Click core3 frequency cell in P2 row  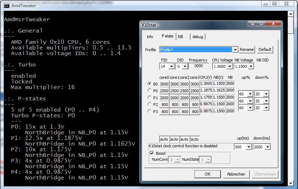pos(195,105)
